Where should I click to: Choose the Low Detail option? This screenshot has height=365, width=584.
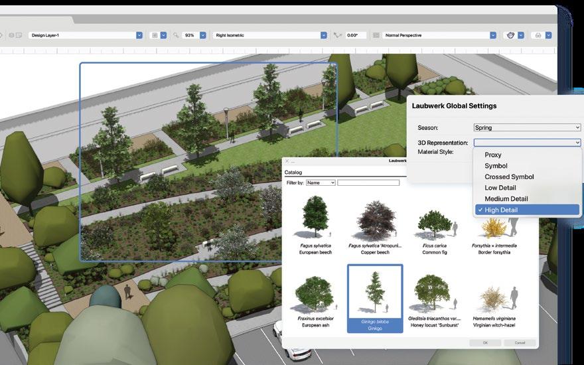point(500,188)
